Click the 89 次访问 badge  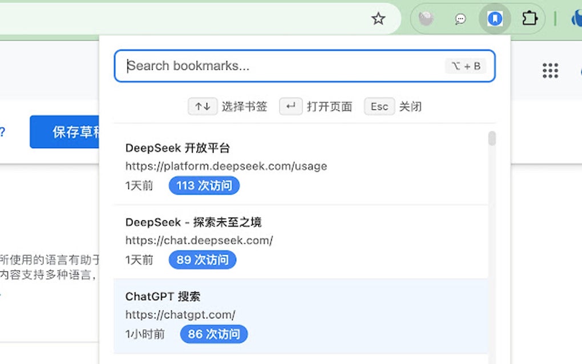tap(203, 260)
